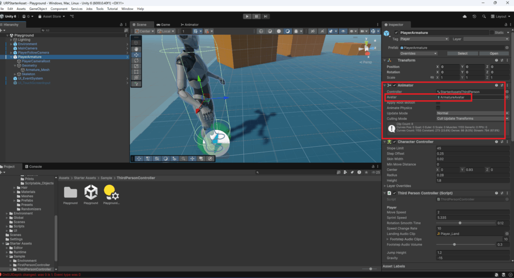
Task: Switch to the Game tab
Action: point(163,25)
